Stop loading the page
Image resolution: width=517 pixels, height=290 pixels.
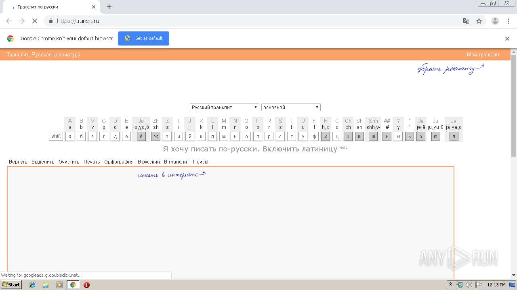point(35,21)
